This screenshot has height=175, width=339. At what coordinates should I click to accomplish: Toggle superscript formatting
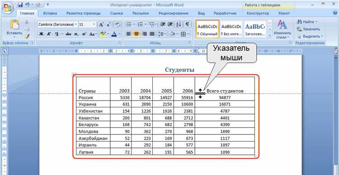84,34
